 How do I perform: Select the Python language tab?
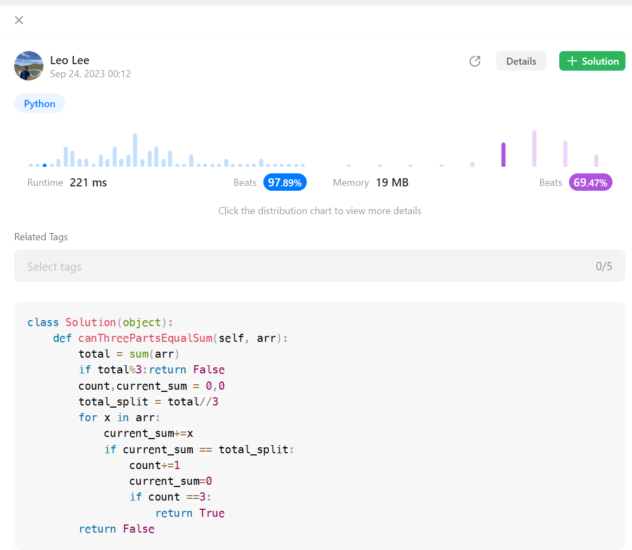pos(39,103)
